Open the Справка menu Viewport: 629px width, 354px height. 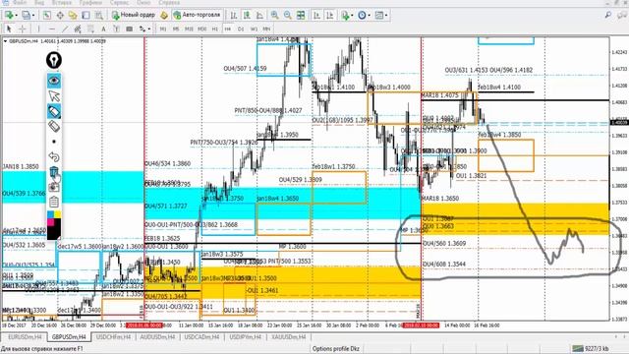169,3
